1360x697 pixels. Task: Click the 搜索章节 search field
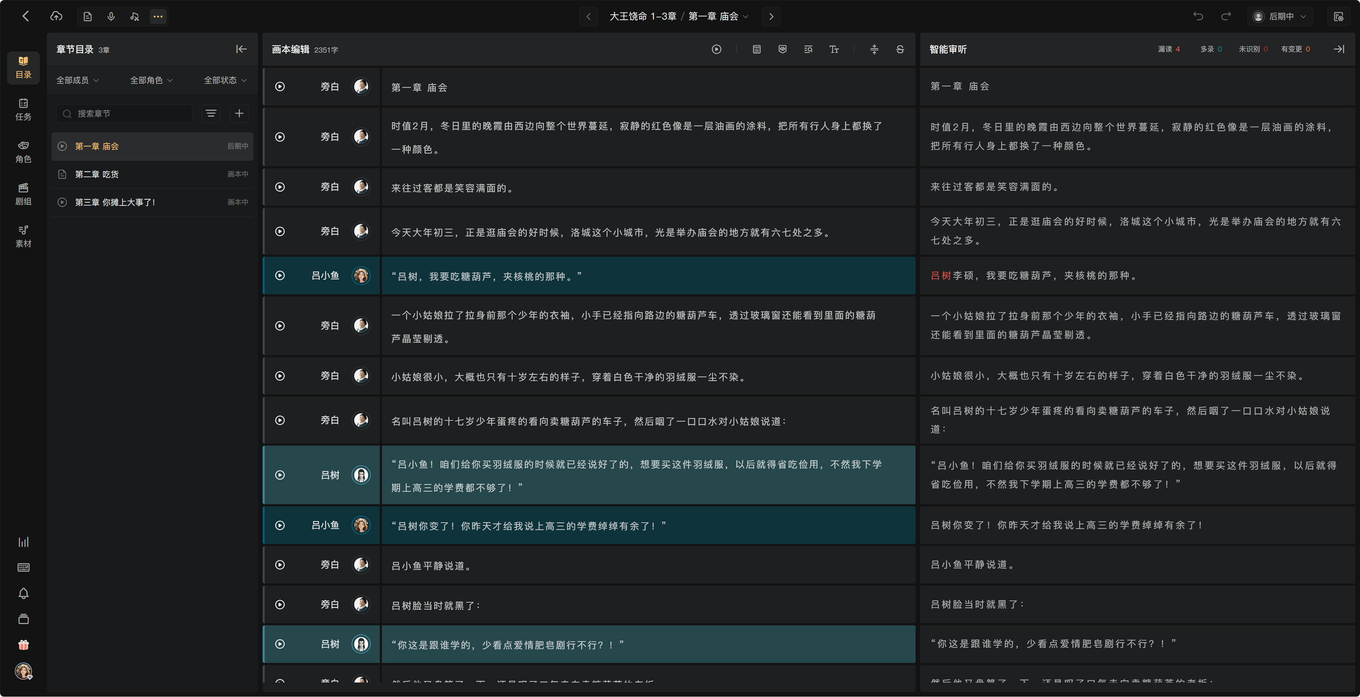124,113
